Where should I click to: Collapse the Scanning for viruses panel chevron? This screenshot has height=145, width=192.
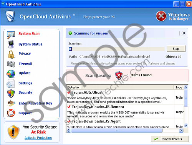tap(184, 33)
